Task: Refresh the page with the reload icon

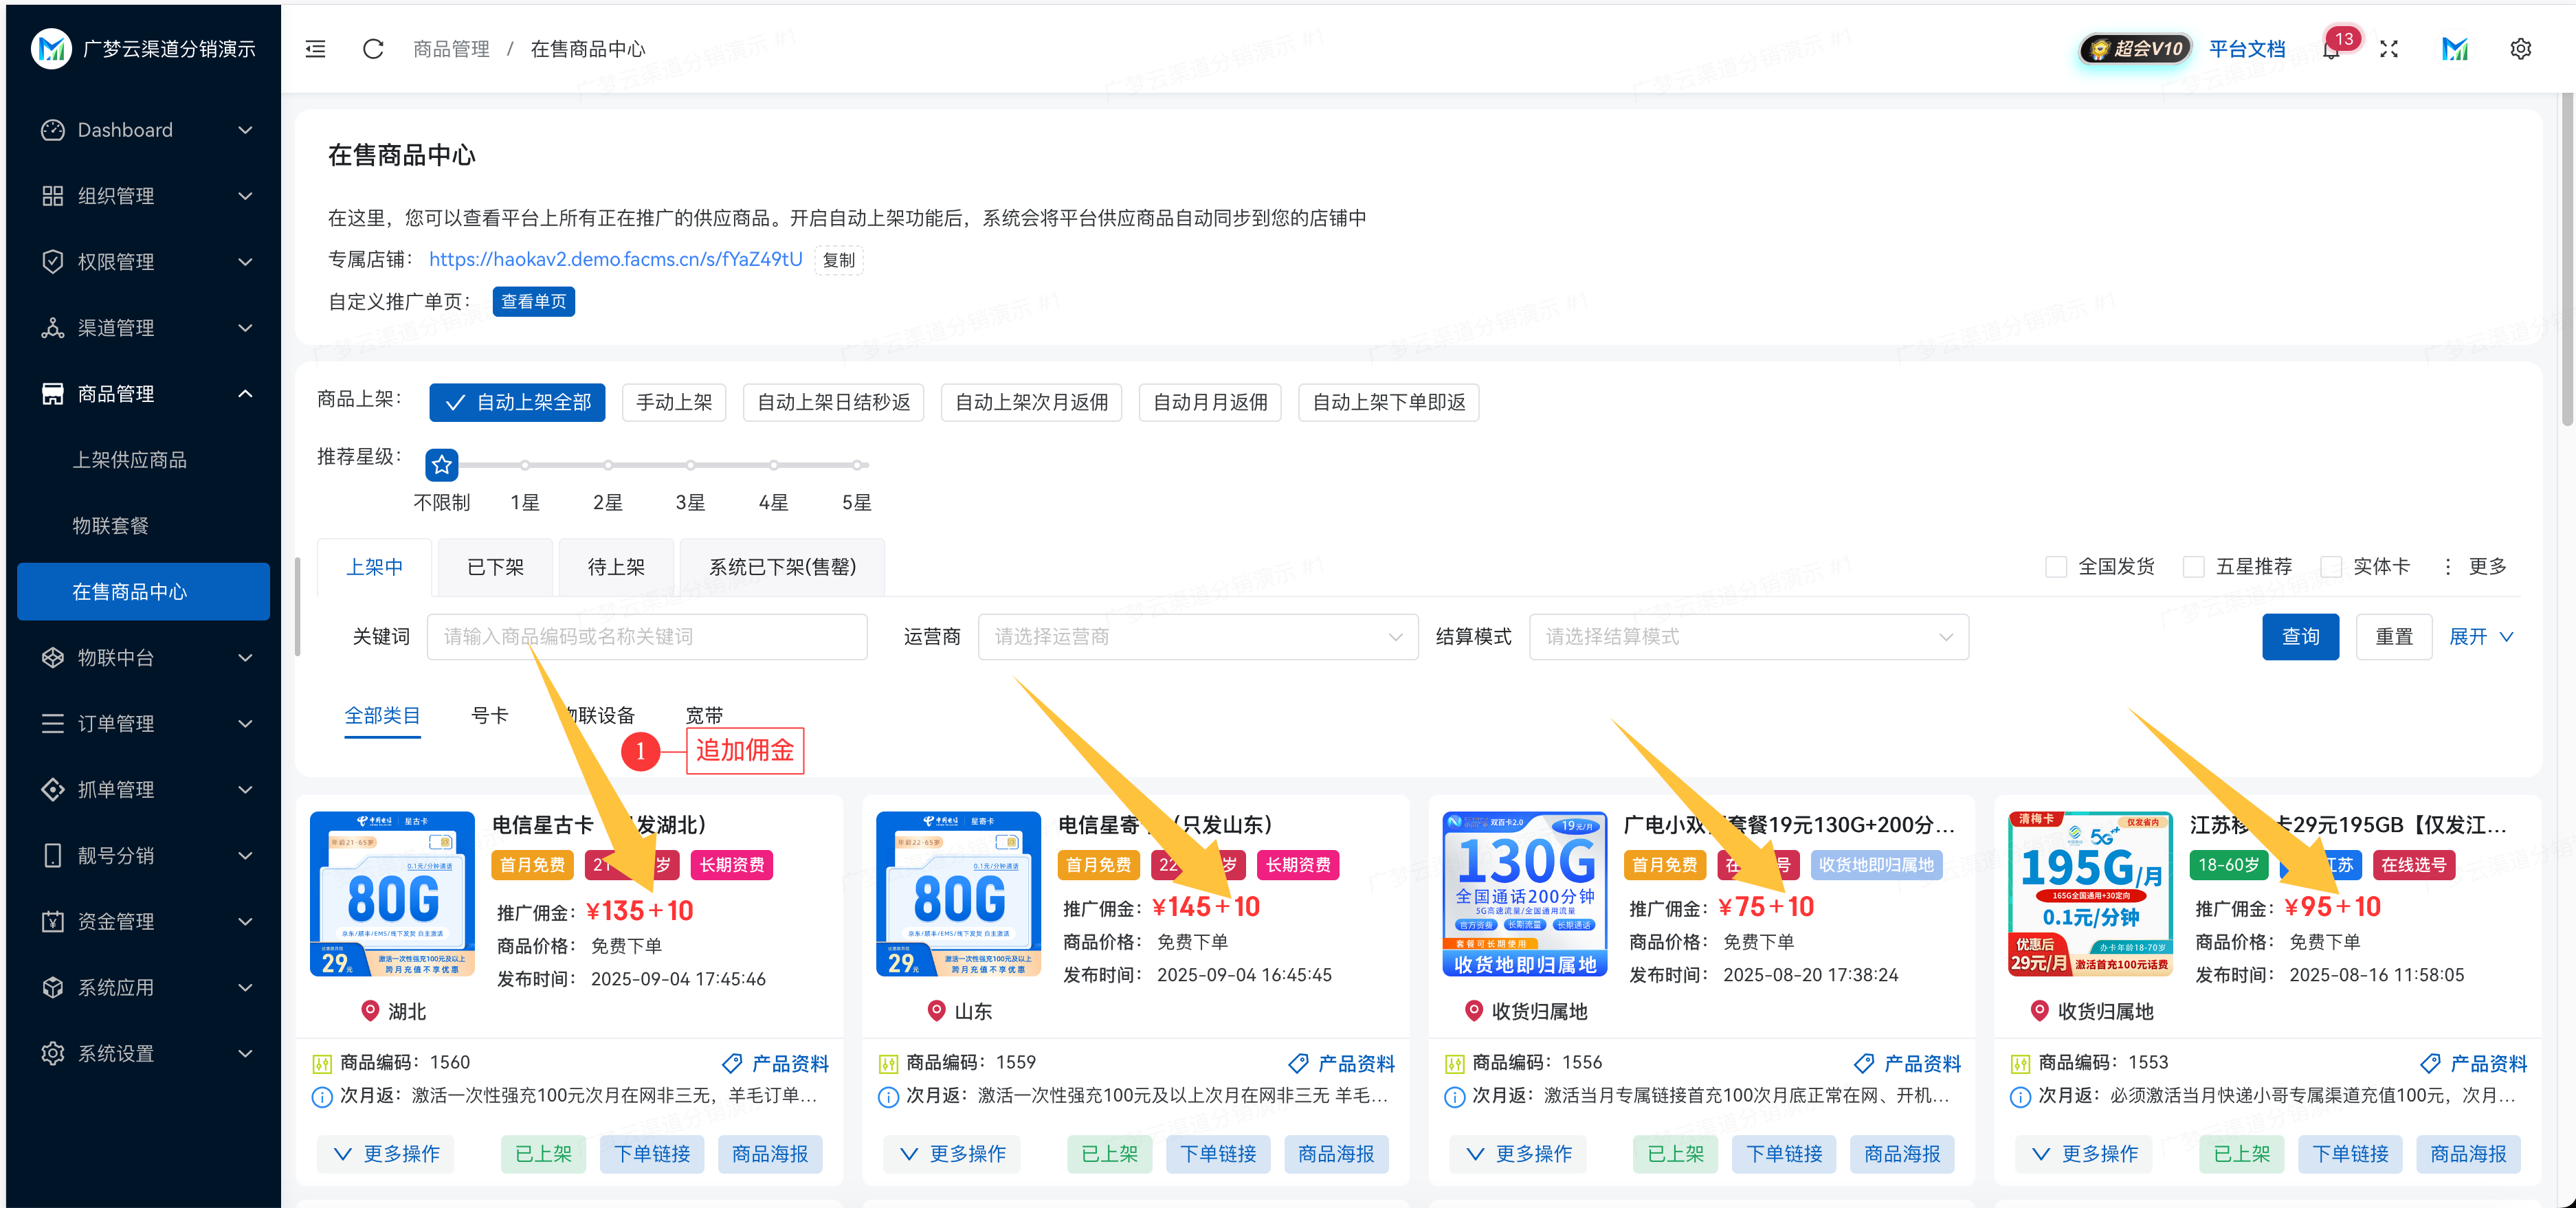Action: click(373, 48)
